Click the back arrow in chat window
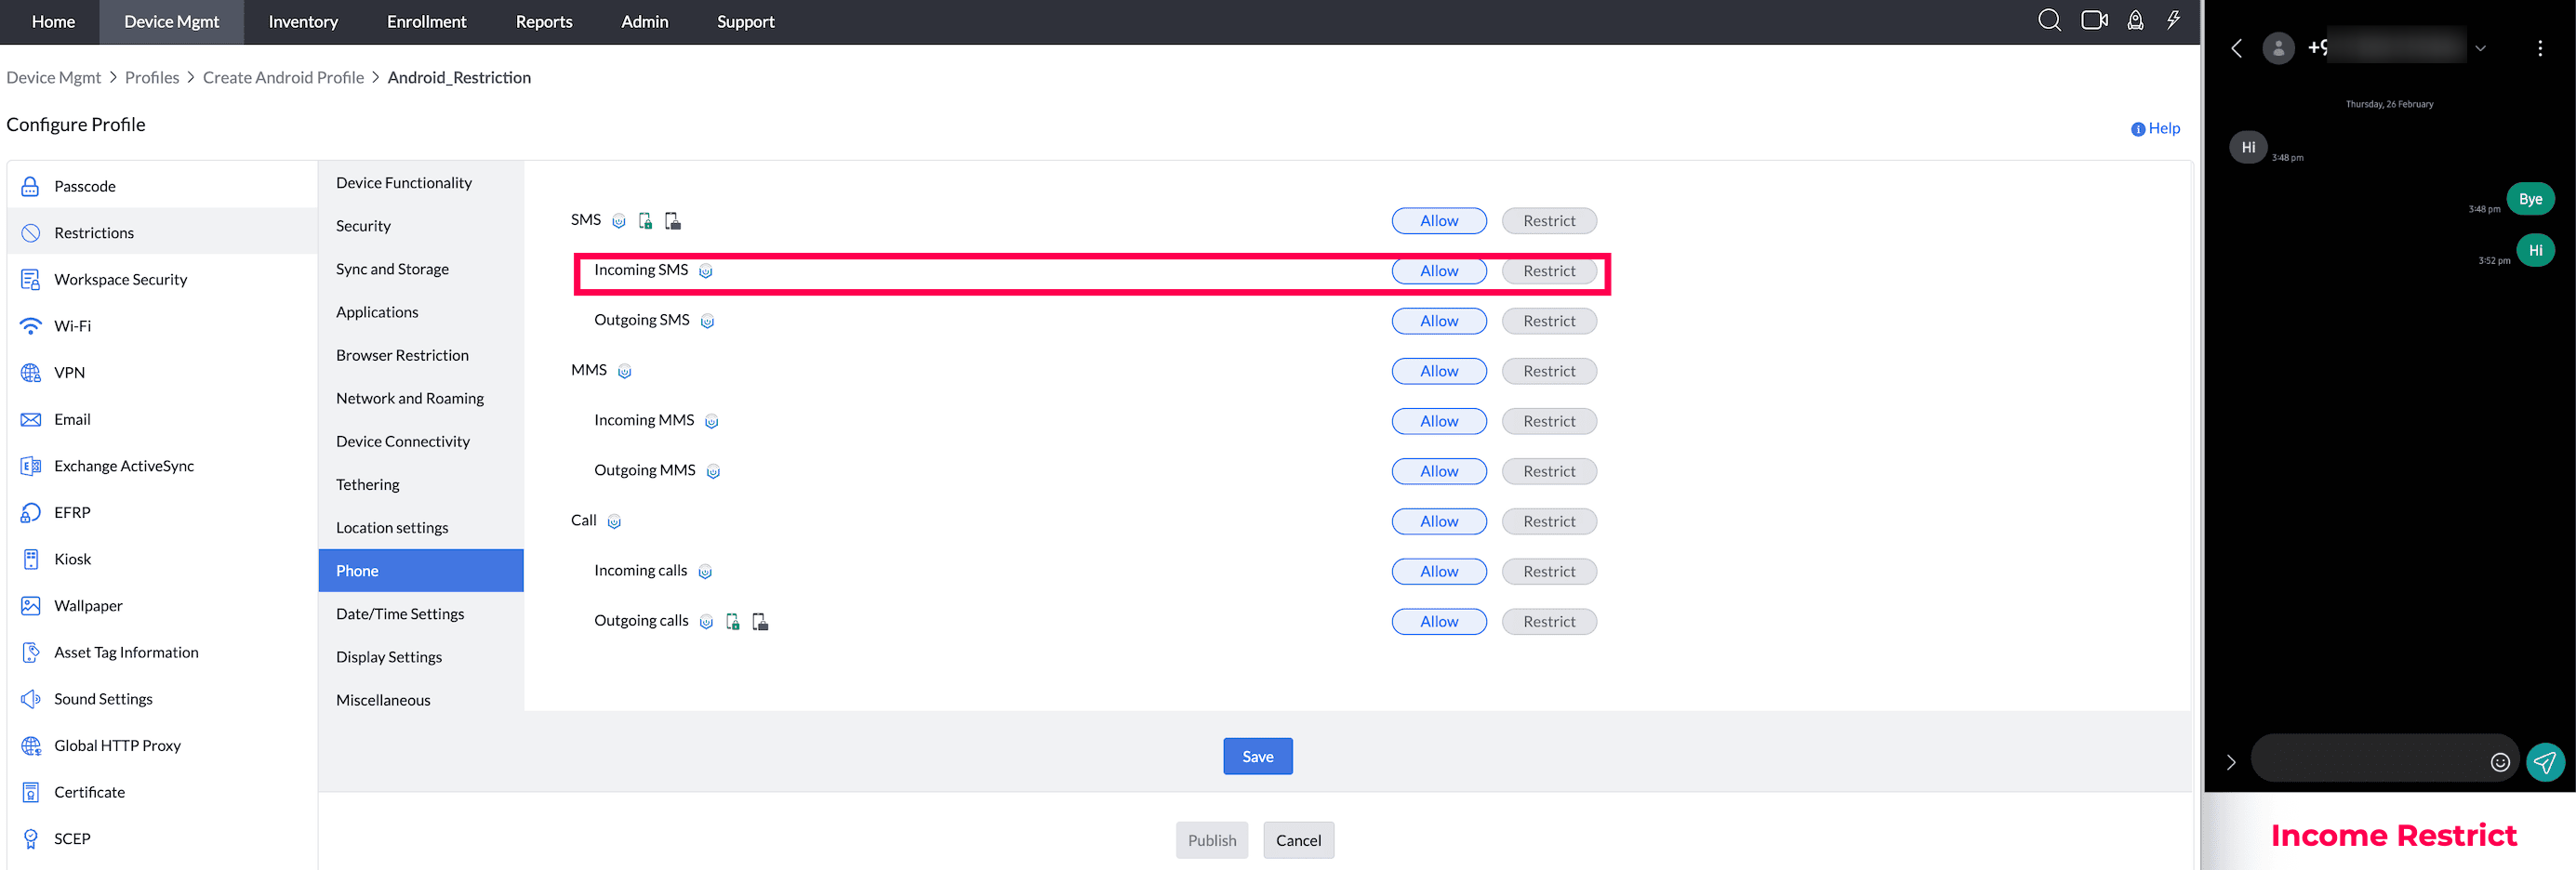The width and height of the screenshot is (2576, 870). click(x=2237, y=48)
